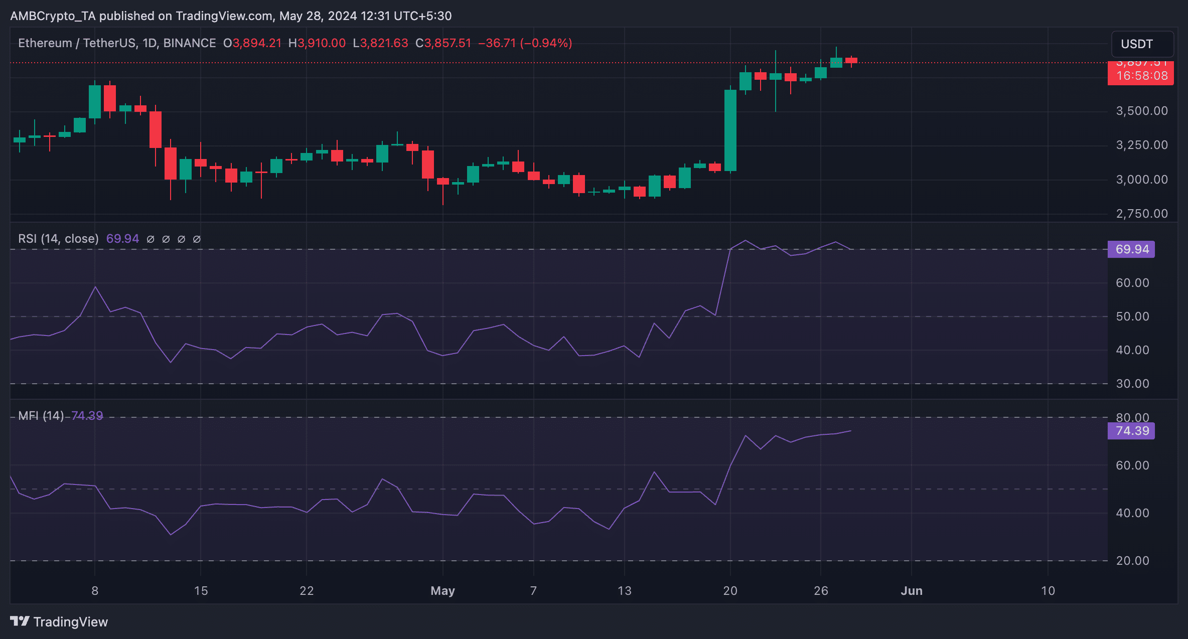This screenshot has width=1188, height=639.
Task: Click the MFI 20.00 axis label
Action: pos(1132,561)
